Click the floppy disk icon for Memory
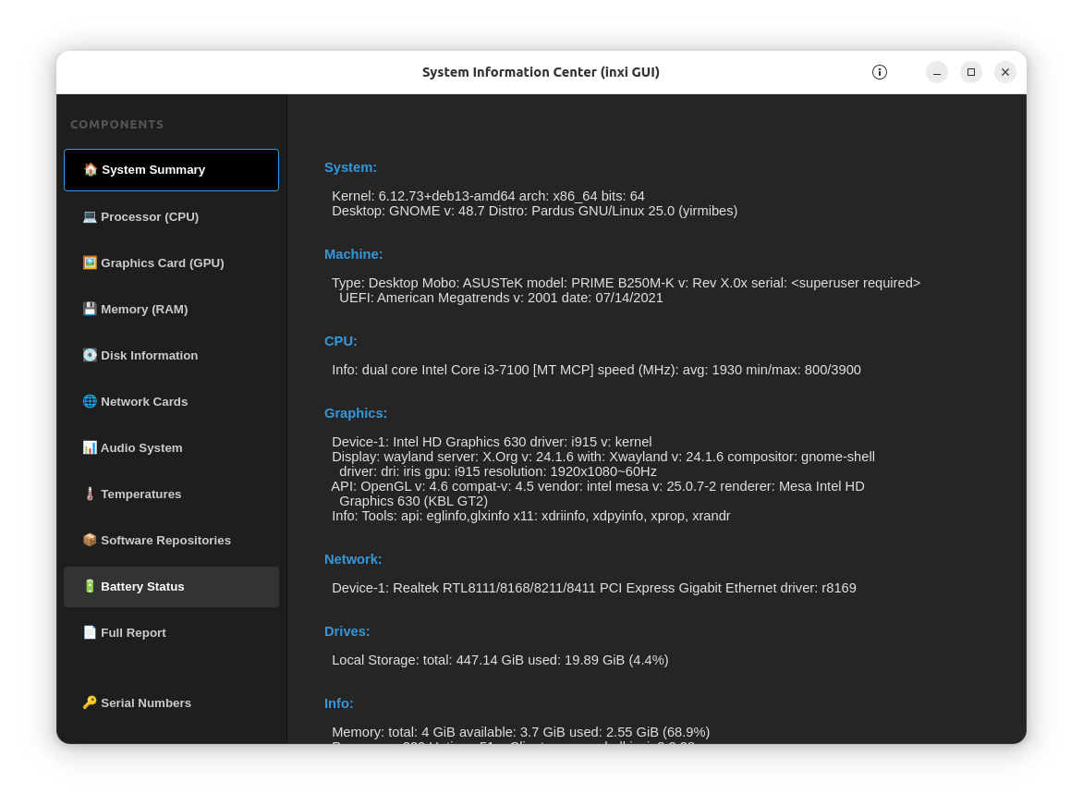Image resolution: width=1083 pixels, height=806 pixels. [90, 309]
